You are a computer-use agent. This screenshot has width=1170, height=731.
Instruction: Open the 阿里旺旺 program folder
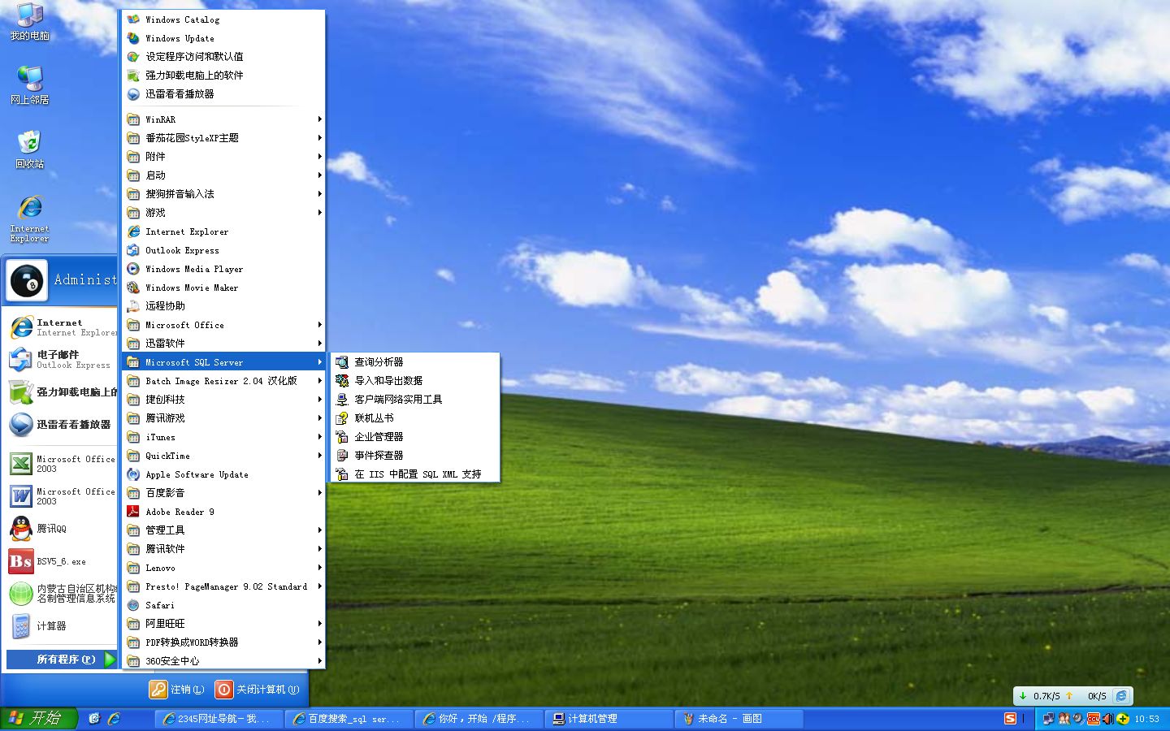click(223, 624)
